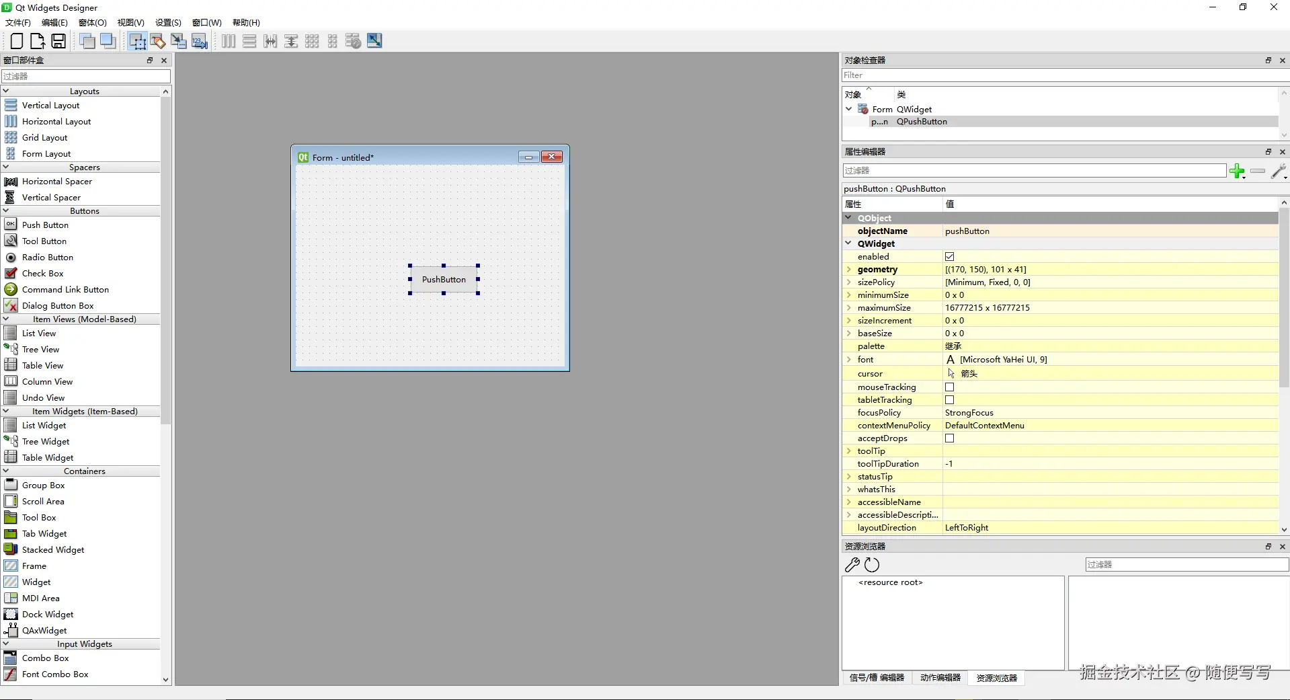Click the reload icon in resource browser

pos(872,565)
